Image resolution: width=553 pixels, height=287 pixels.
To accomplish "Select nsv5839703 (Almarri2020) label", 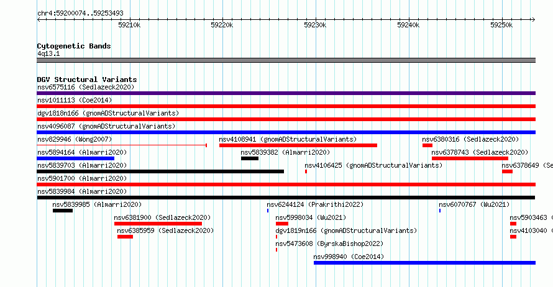I will [x=82, y=165].
